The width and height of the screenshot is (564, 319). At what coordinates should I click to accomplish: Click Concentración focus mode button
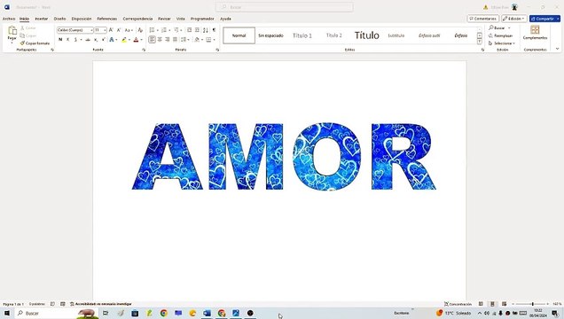pyautogui.click(x=458, y=304)
